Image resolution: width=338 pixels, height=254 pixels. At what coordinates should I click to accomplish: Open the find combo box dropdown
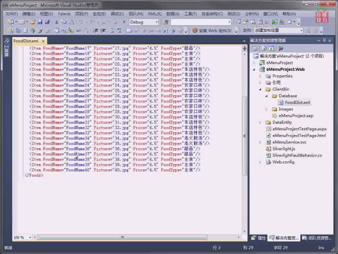[229, 22]
